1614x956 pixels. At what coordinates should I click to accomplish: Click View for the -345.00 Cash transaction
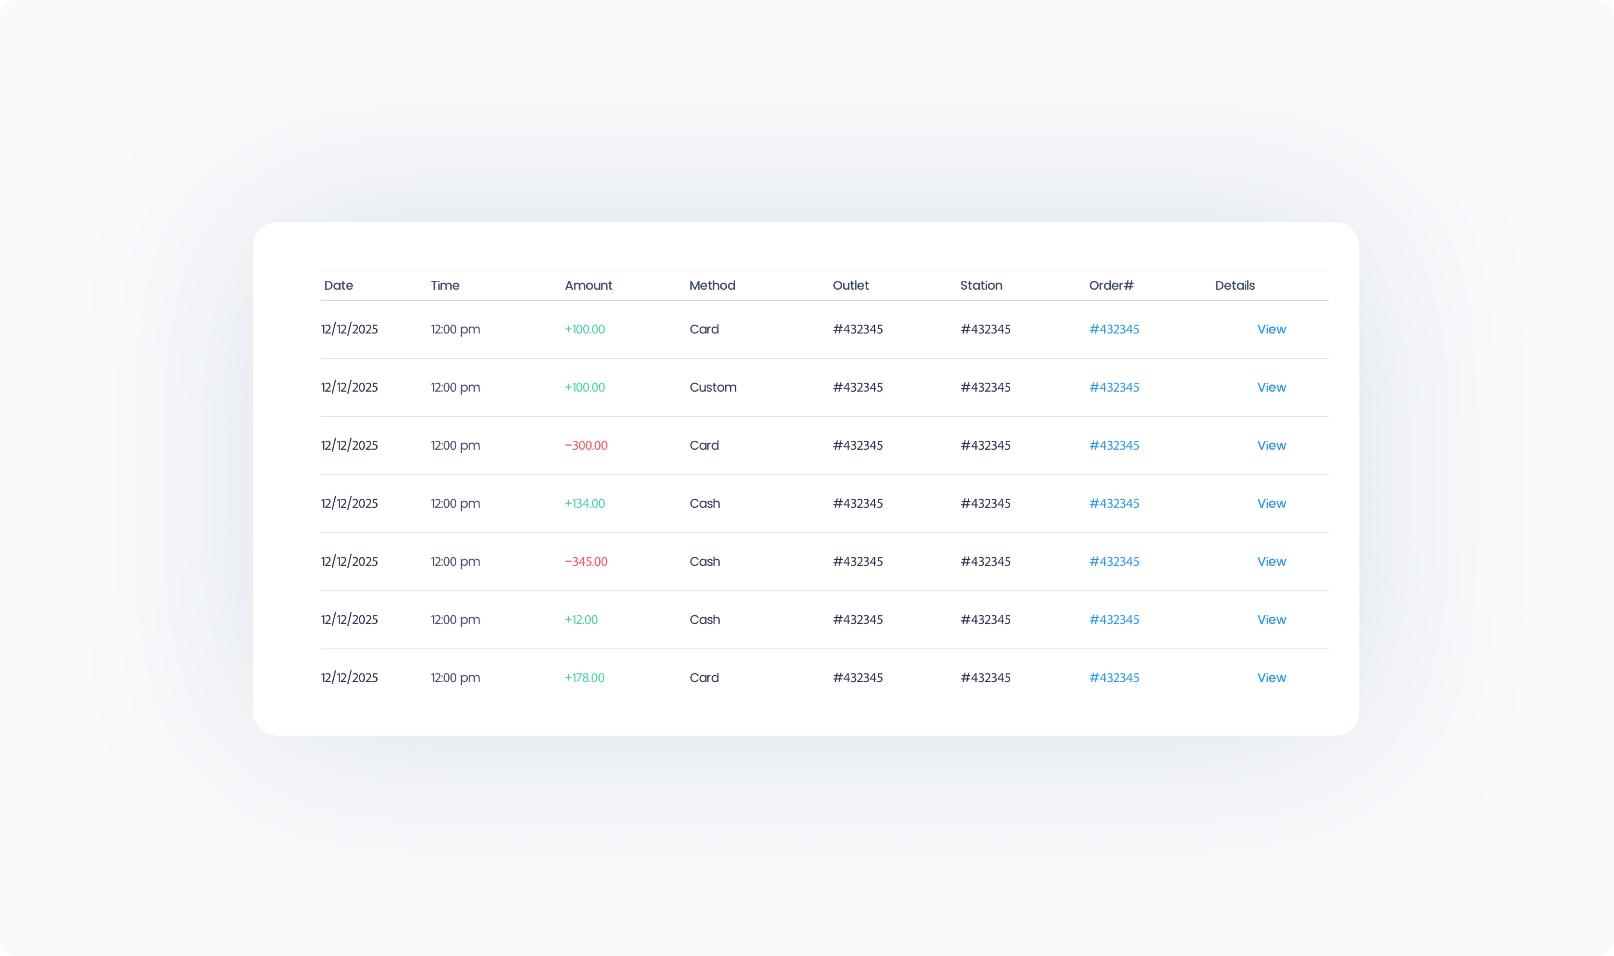(x=1271, y=561)
